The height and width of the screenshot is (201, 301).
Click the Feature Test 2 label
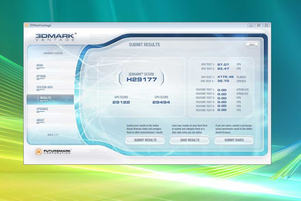tap(205, 94)
